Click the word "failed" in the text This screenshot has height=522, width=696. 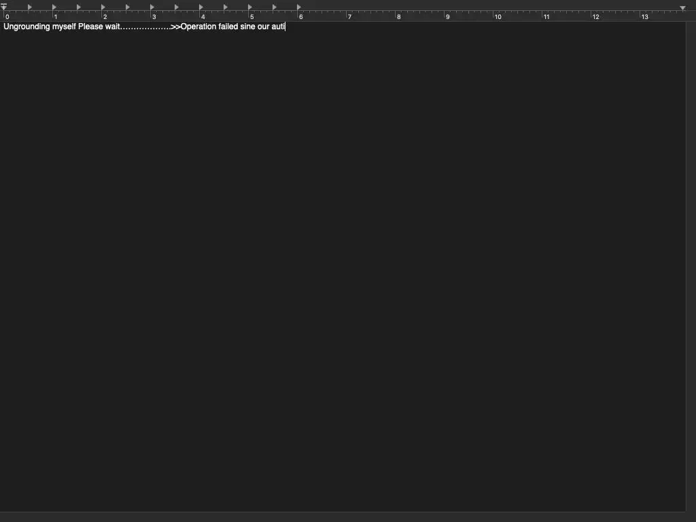coord(228,27)
